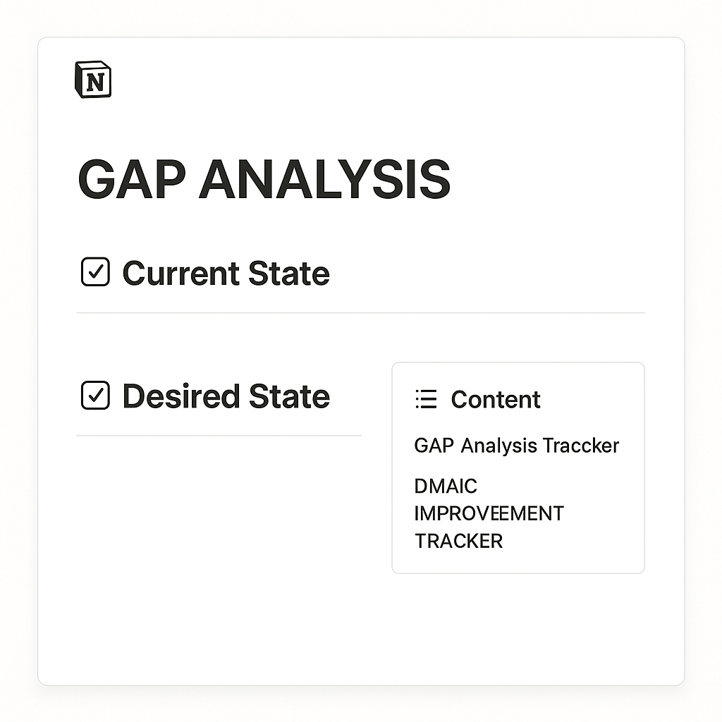Viewport: 722px width, 722px height.
Task: Click the word DMAIC in Content card
Action: pyautogui.click(x=446, y=487)
